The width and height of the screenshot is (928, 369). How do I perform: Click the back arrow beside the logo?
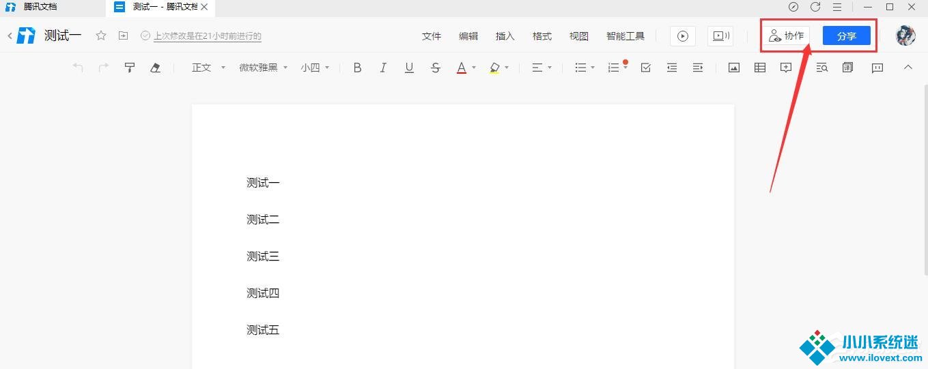(x=10, y=35)
